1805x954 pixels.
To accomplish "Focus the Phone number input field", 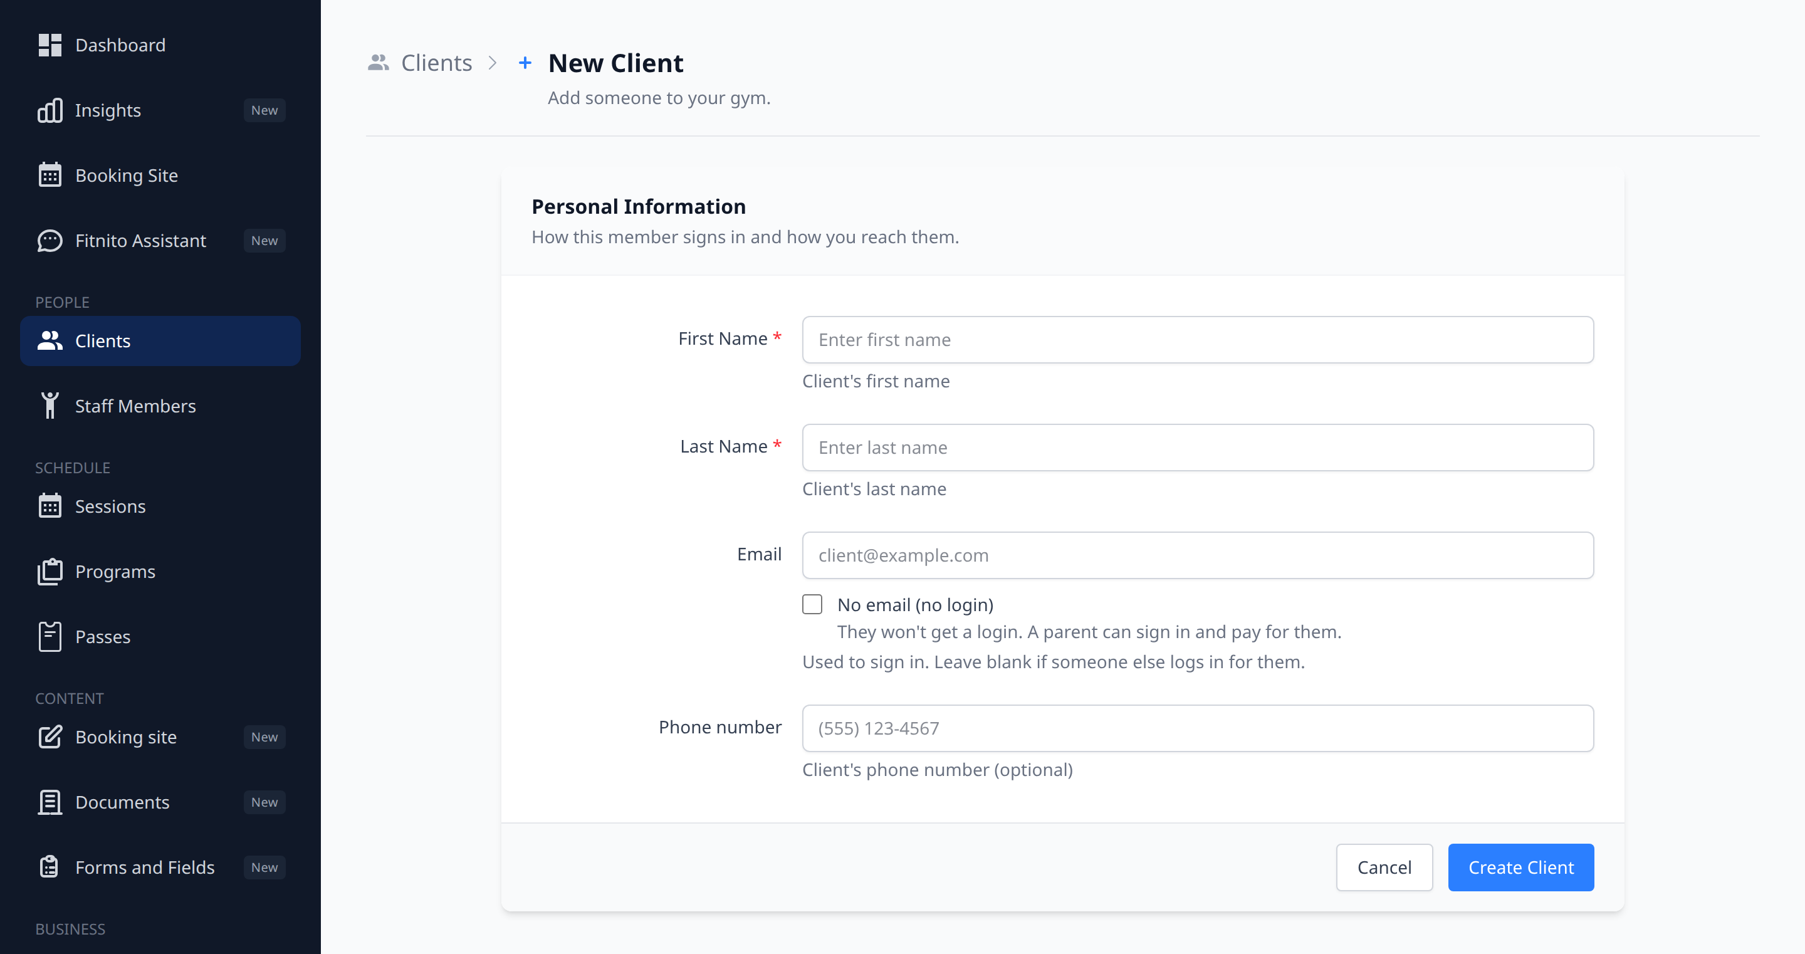I will 1198,728.
